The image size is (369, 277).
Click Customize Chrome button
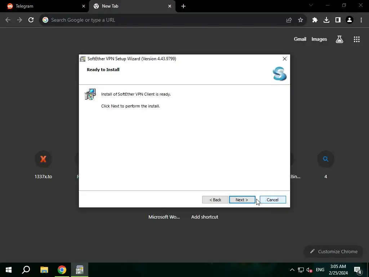click(334, 251)
